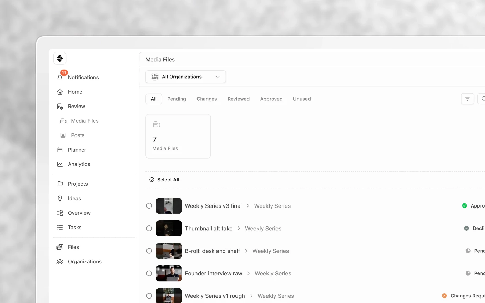Click the green Approved status icon
The image size is (485, 303).
[x=464, y=206]
